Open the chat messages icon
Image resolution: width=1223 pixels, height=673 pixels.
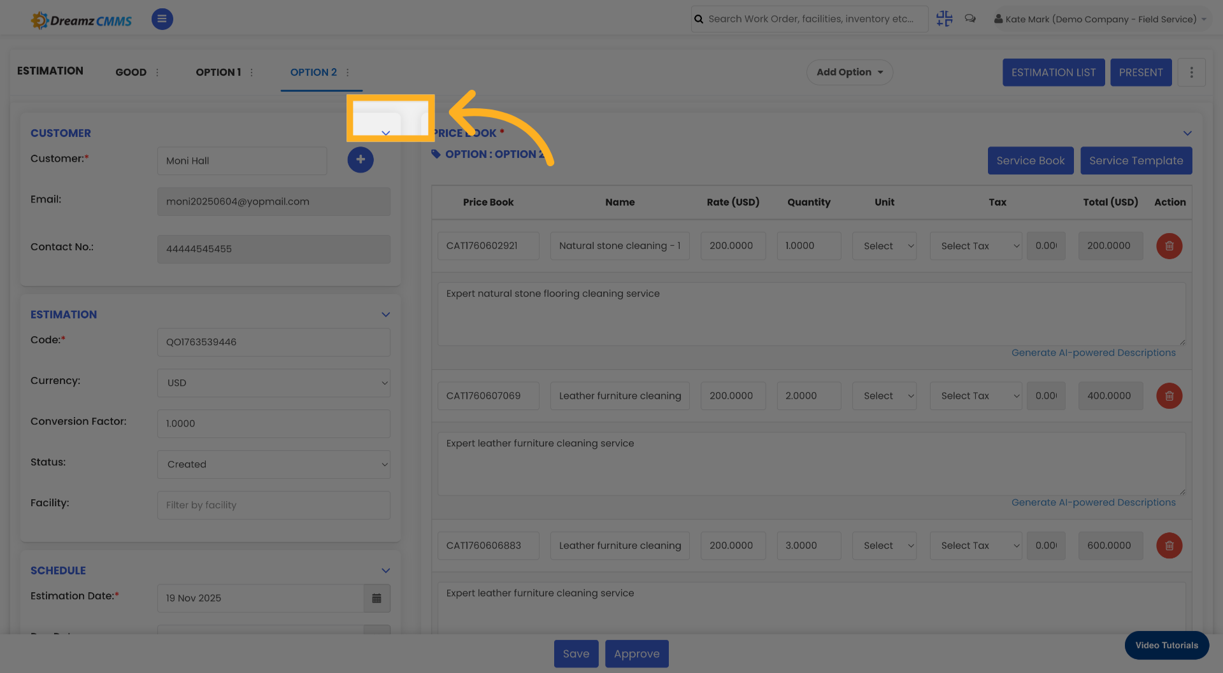(x=970, y=18)
